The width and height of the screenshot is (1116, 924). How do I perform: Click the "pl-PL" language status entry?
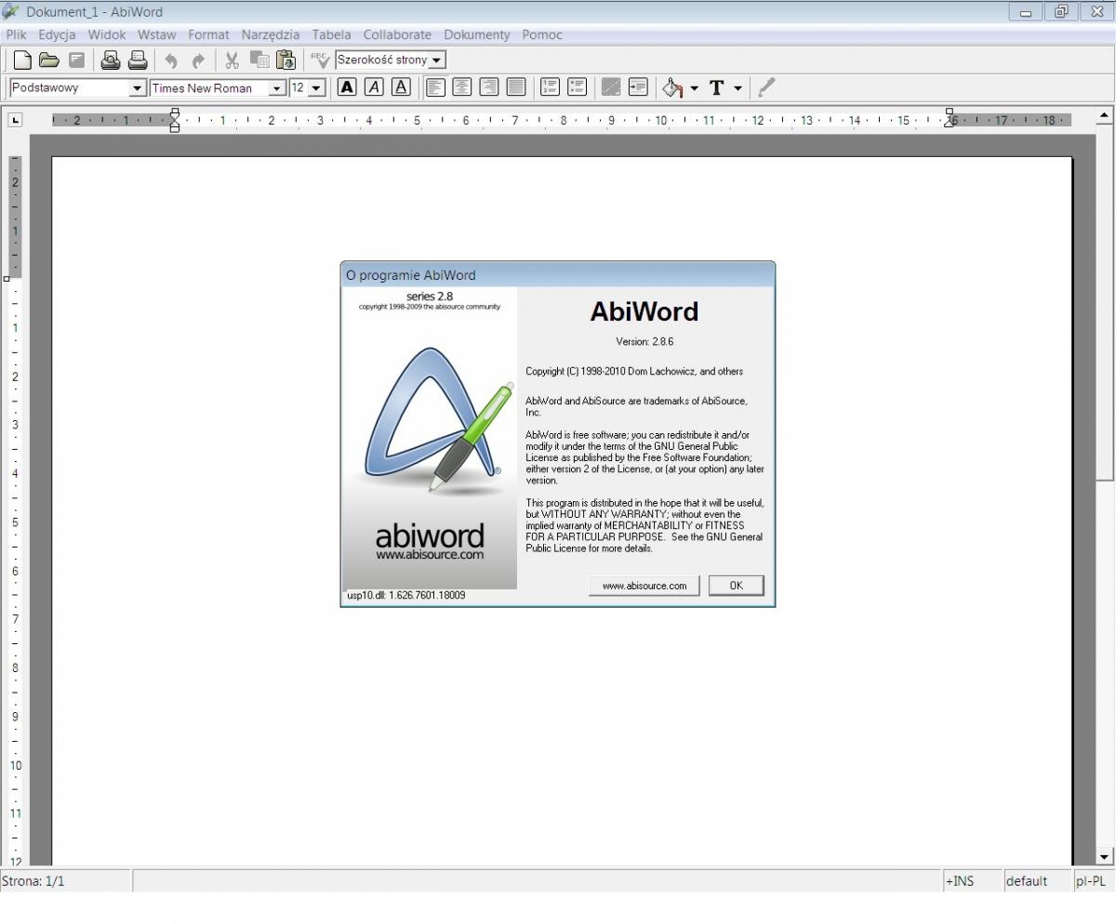pyautogui.click(x=1091, y=881)
